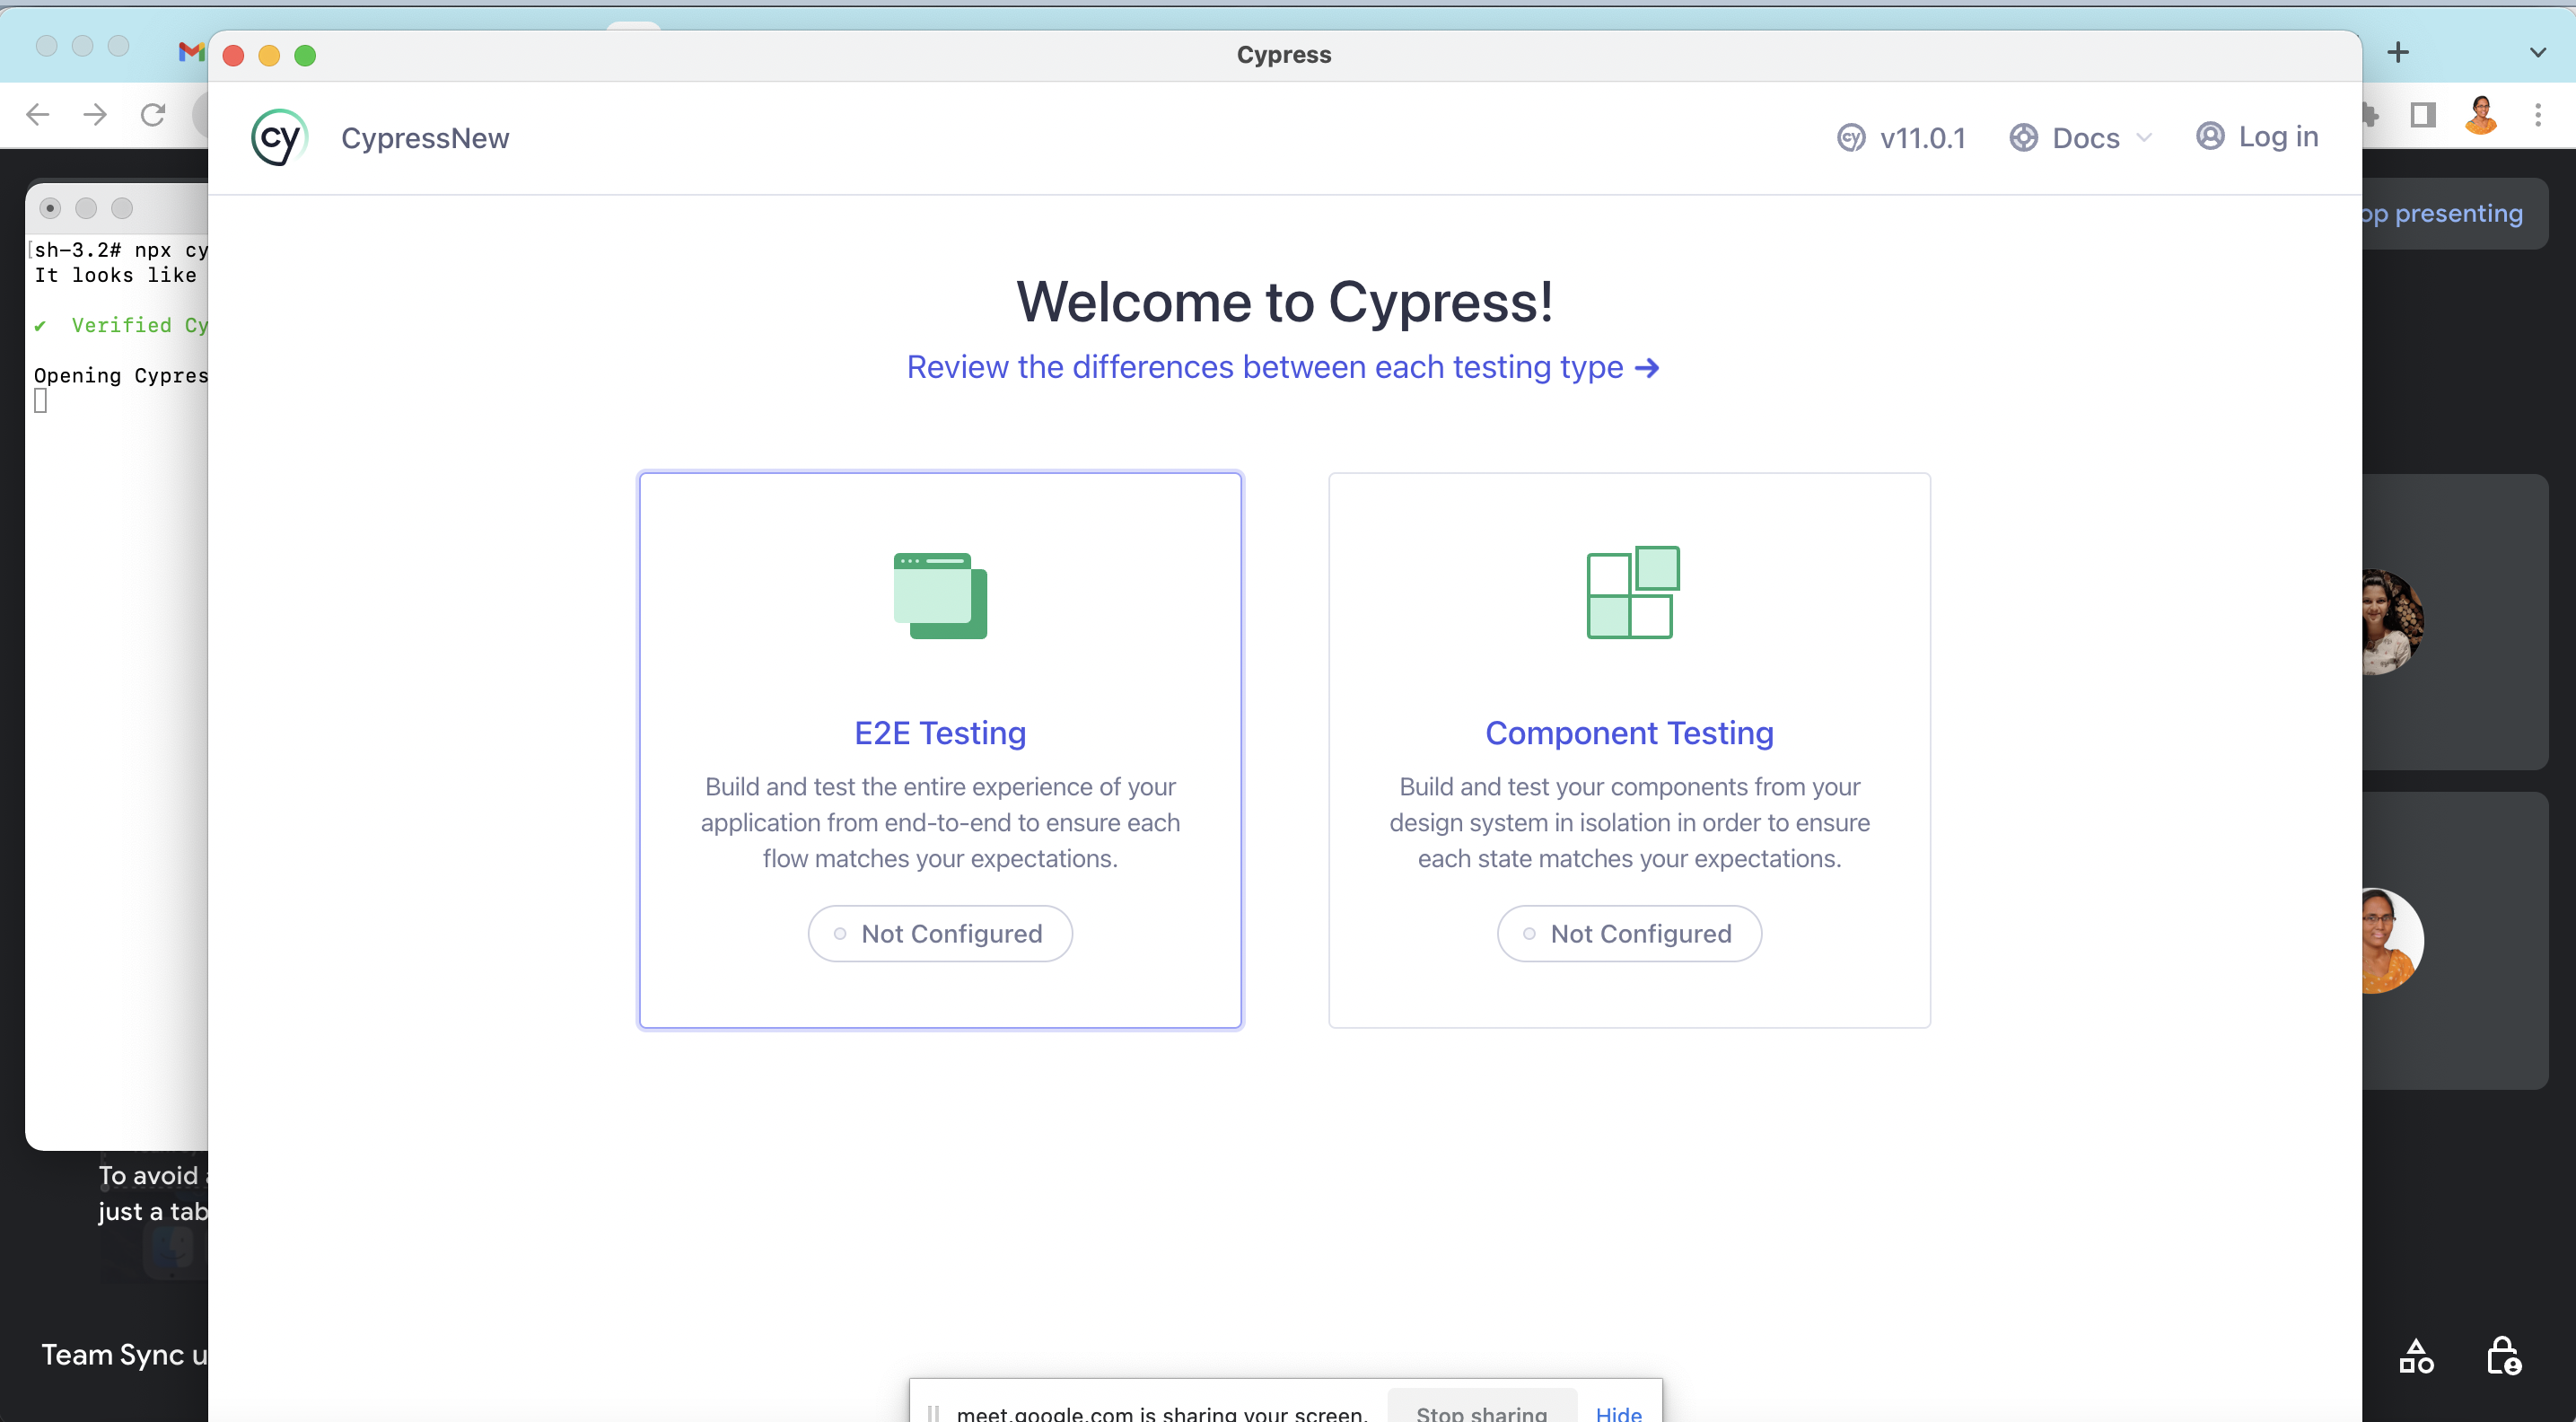Maximize the Cypress window with green button
Image resolution: width=2576 pixels, height=1422 pixels.
click(x=305, y=55)
